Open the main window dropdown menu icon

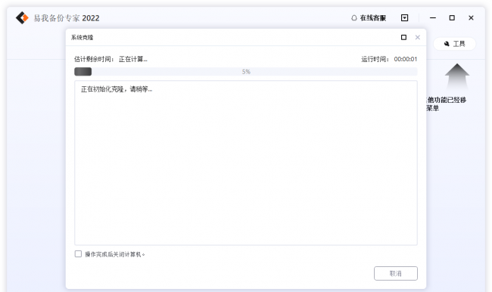click(405, 18)
